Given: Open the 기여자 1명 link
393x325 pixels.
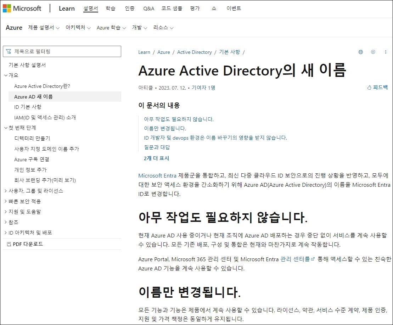Looking at the screenshot, I should 203,88.
